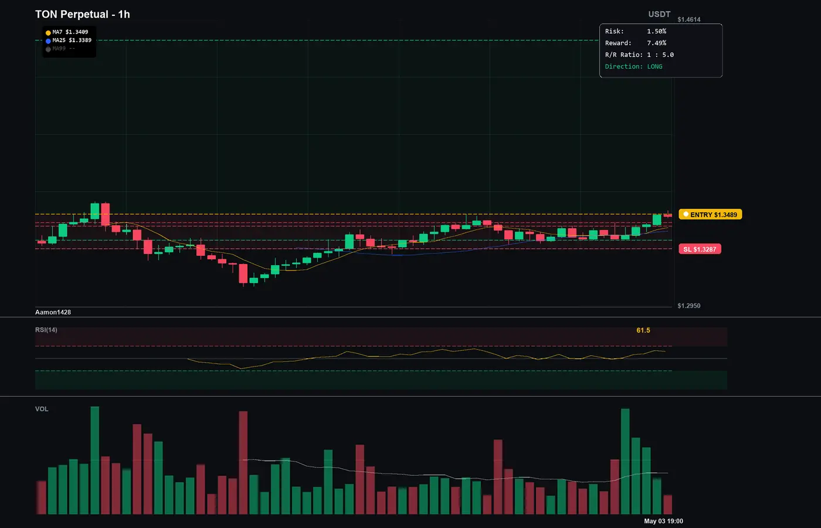The width and height of the screenshot is (821, 528).
Task: Select the SL $1.3287 stop-loss tag
Action: [700, 249]
